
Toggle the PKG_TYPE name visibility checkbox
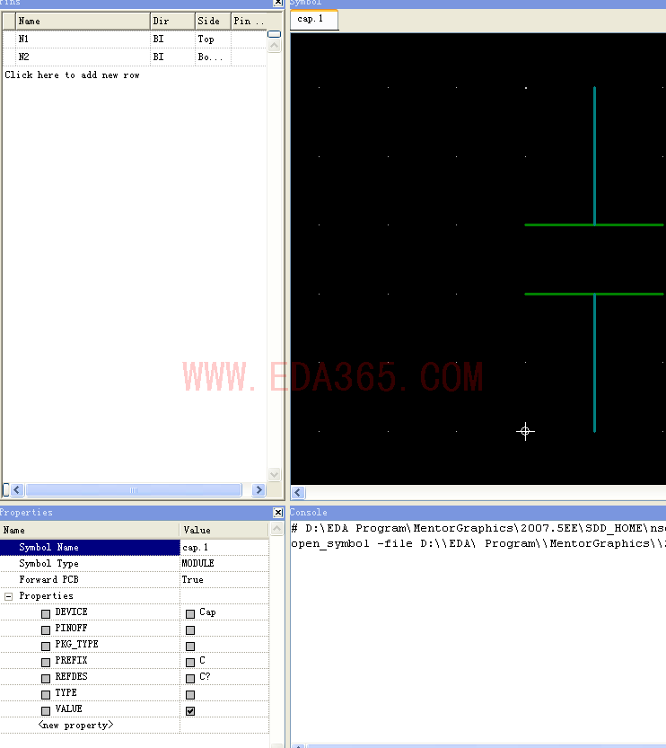46,646
